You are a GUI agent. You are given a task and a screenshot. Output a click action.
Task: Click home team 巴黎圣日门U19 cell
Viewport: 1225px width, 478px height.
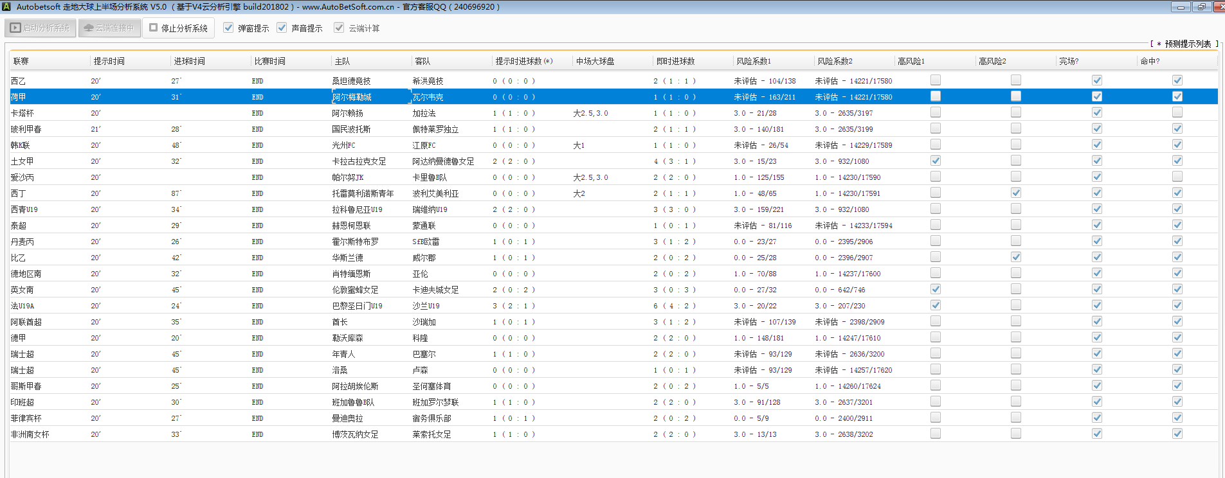click(357, 306)
